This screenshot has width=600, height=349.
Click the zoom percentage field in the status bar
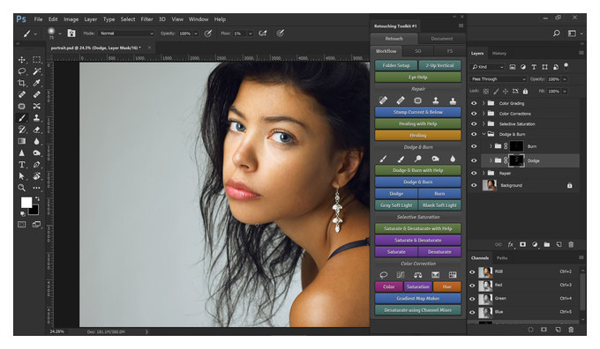click(57, 331)
